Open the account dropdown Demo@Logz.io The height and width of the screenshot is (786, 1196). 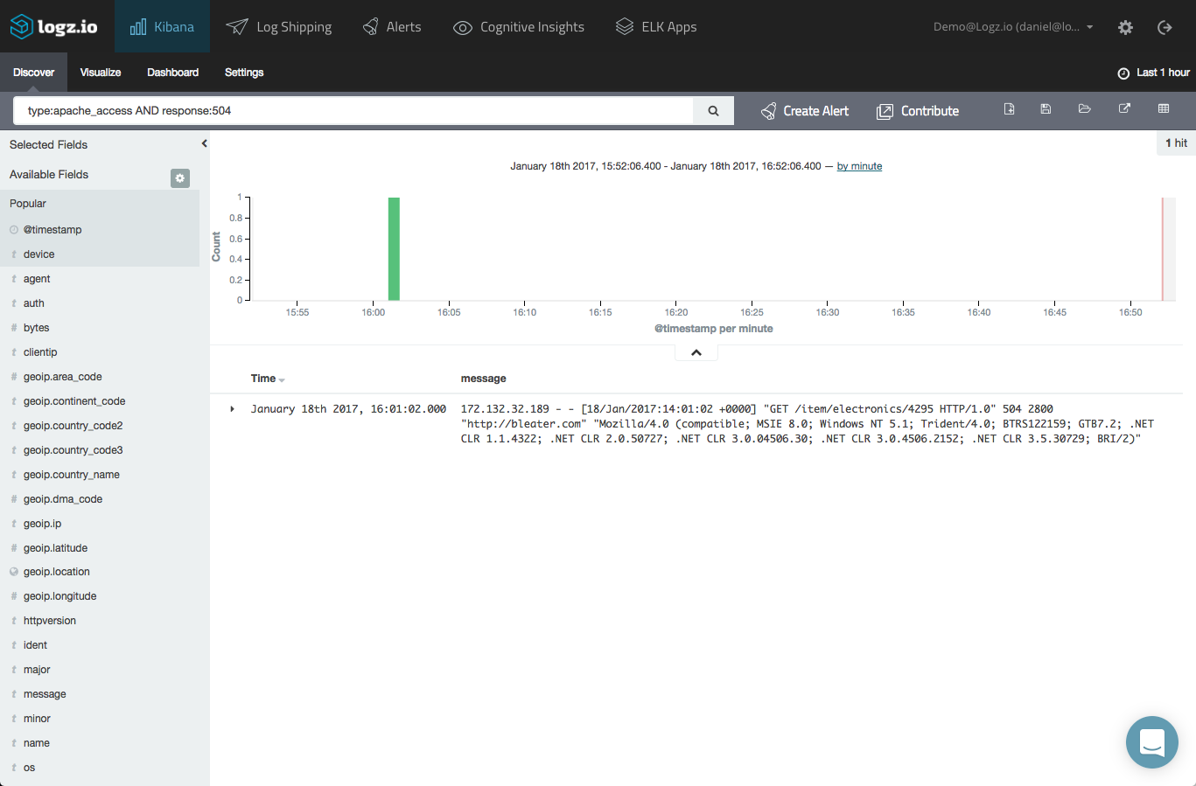point(1013,27)
